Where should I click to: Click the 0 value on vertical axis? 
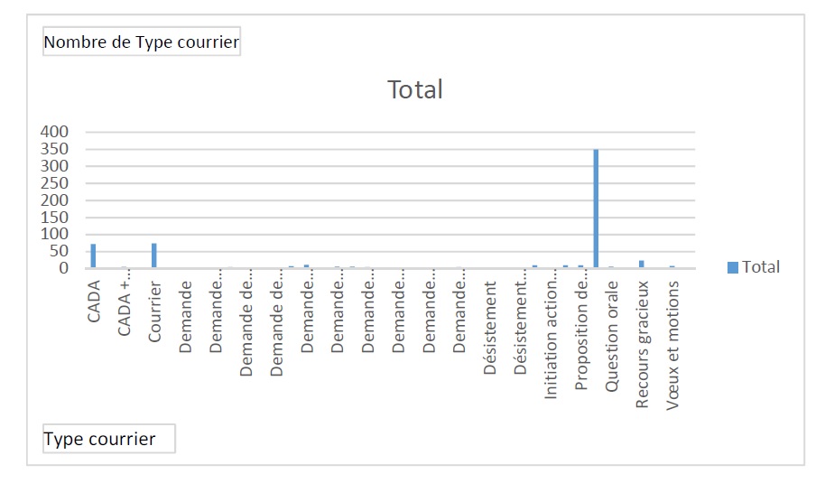tap(65, 268)
